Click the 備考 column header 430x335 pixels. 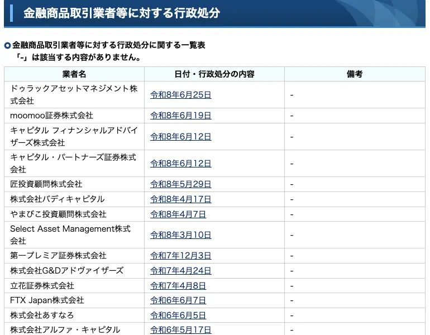tap(355, 74)
